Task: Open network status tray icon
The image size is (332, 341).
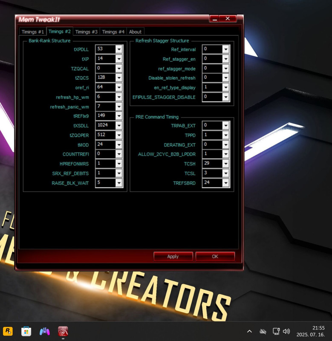Action: point(276,332)
